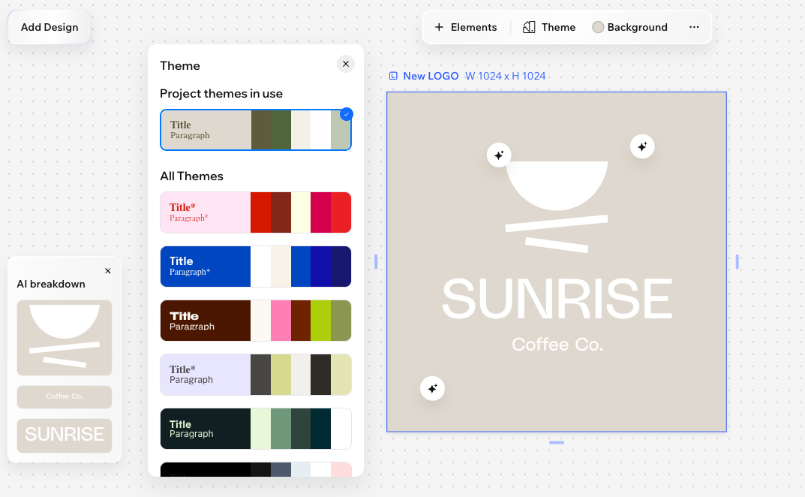Click the tan Background color circle in the toolbar
The height and width of the screenshot is (497, 805).
[x=598, y=26]
